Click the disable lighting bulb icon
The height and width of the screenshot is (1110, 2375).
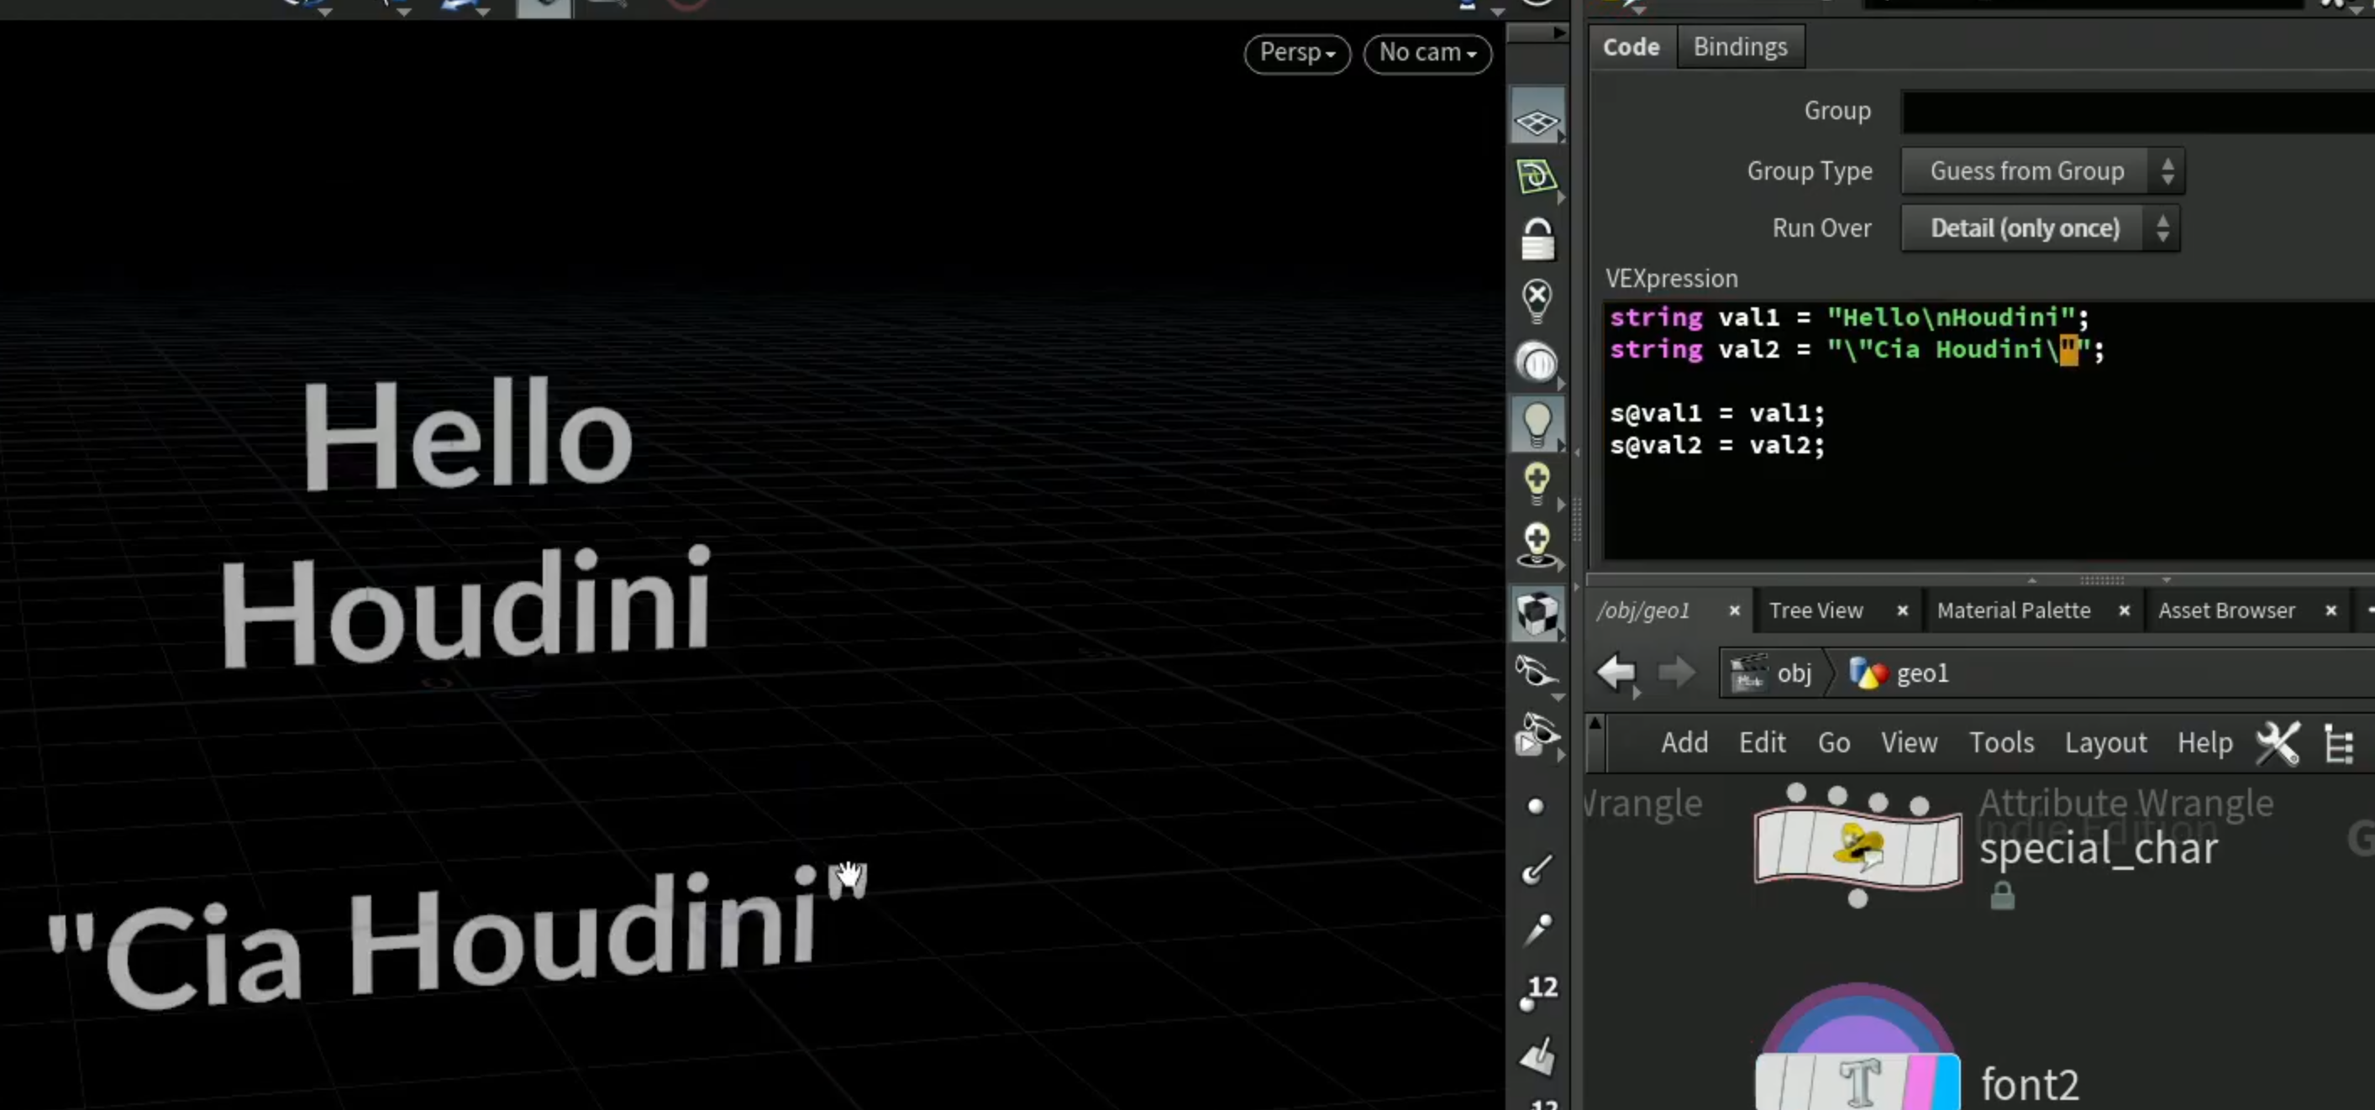pyautogui.click(x=1536, y=301)
